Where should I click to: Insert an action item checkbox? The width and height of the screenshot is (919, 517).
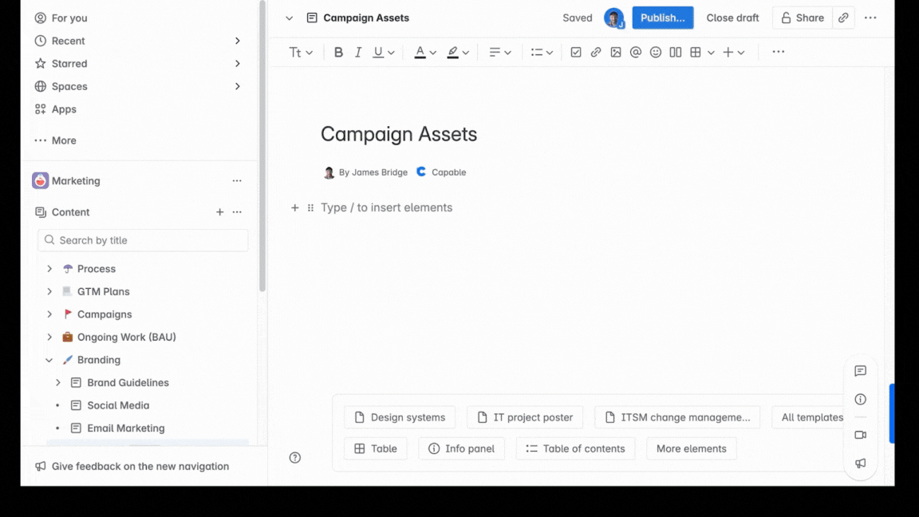577,51
